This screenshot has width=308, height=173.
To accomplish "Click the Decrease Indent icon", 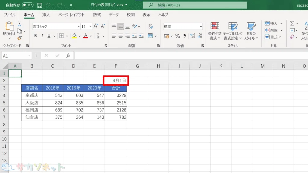I will (134, 36).
